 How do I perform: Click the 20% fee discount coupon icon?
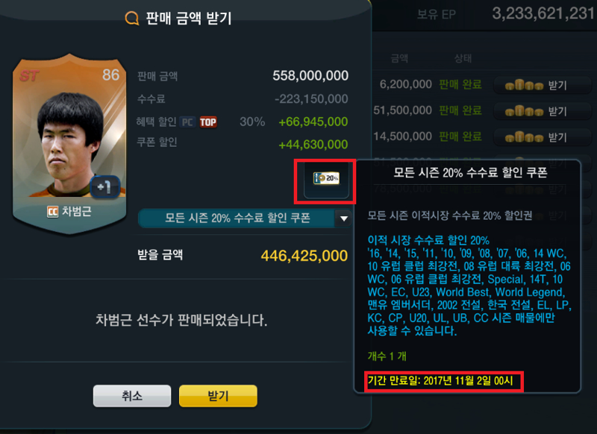(326, 180)
